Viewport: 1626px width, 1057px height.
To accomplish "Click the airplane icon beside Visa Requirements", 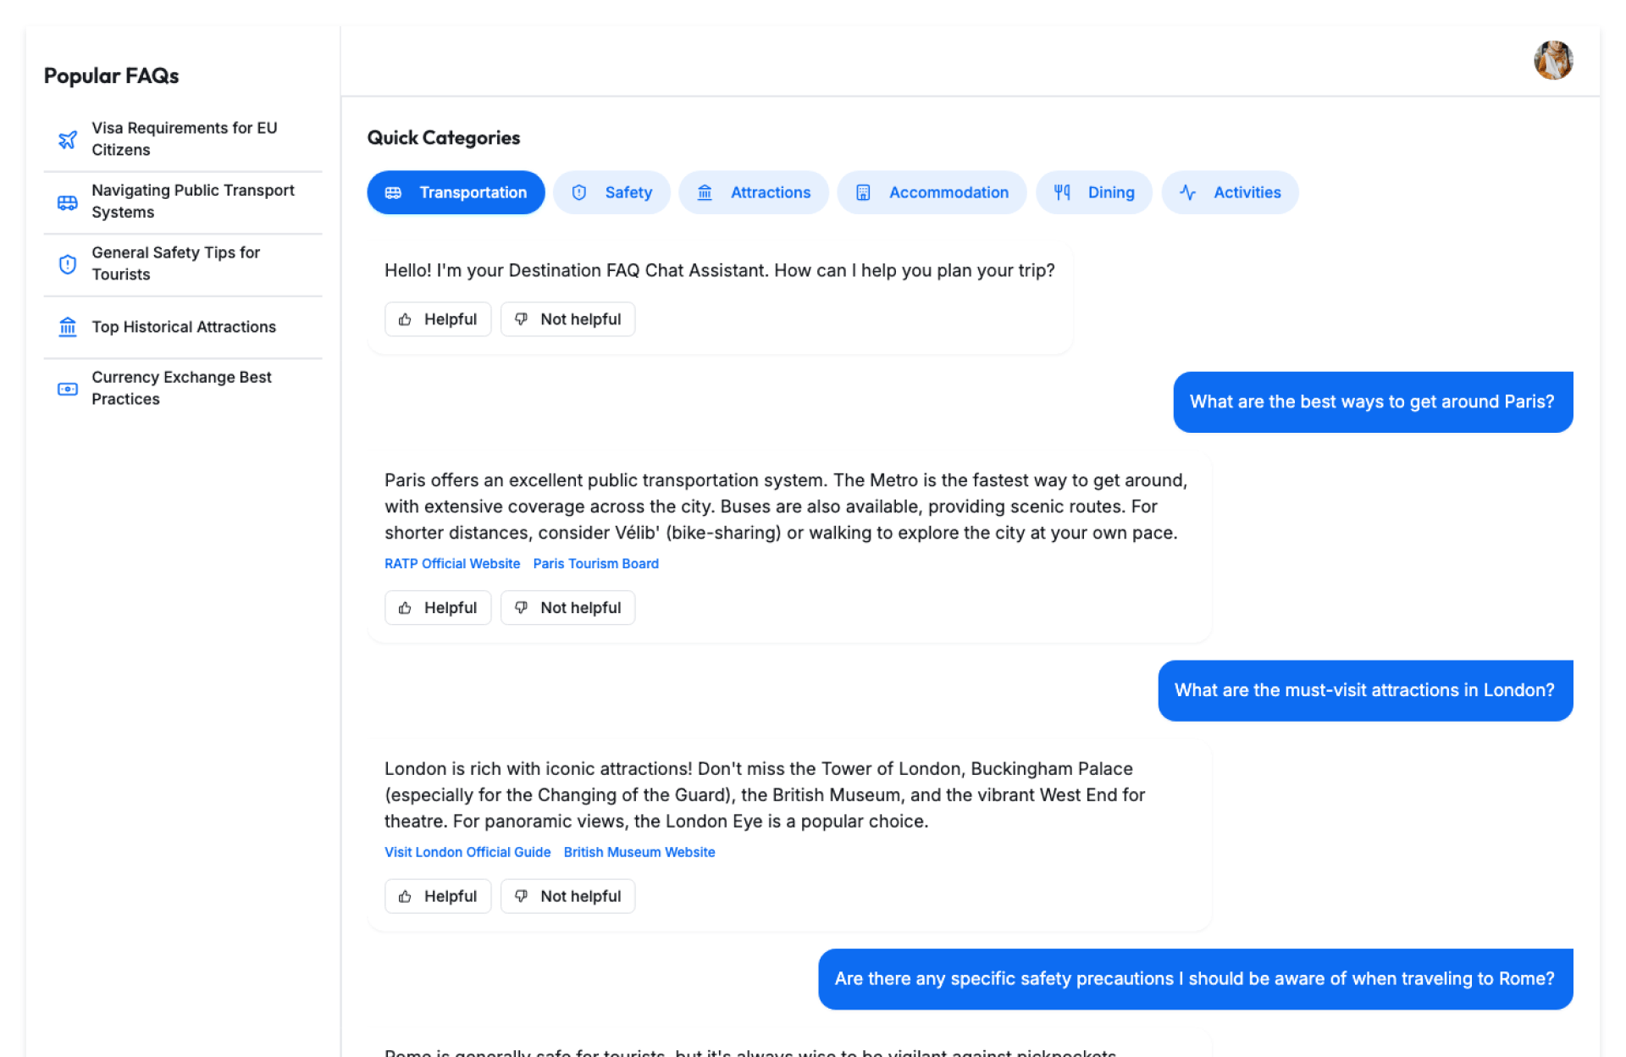I will pos(68,139).
